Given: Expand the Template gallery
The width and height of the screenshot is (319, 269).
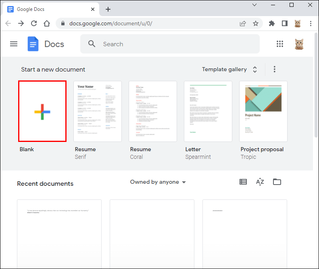Looking at the screenshot, I should [x=229, y=70].
